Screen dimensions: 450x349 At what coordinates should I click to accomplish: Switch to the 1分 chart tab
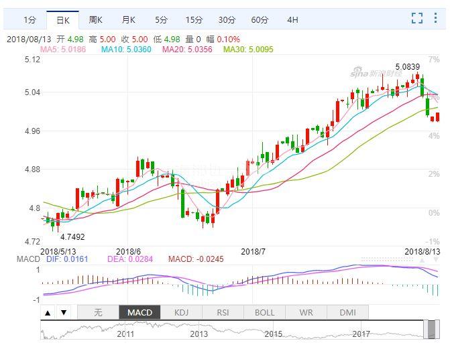[30, 19]
